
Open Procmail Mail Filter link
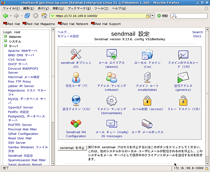coord(22,129)
